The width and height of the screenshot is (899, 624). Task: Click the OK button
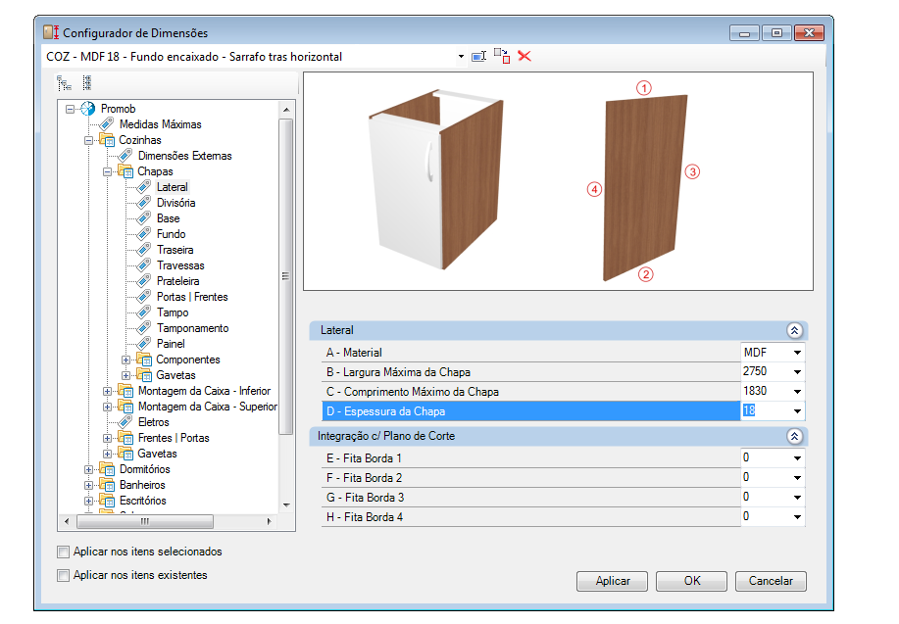691,581
